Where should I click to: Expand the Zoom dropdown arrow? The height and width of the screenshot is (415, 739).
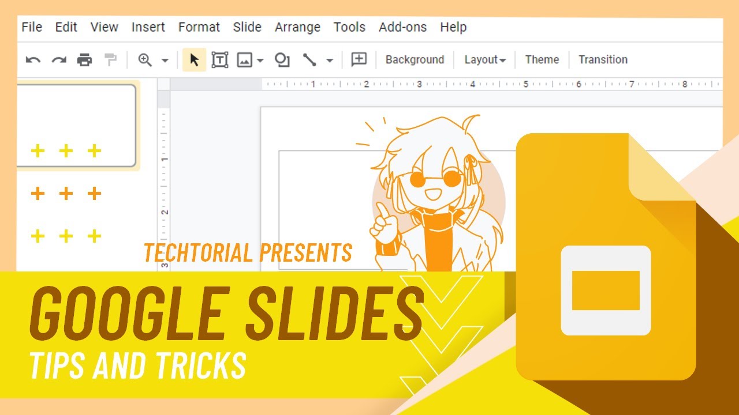[x=165, y=60]
